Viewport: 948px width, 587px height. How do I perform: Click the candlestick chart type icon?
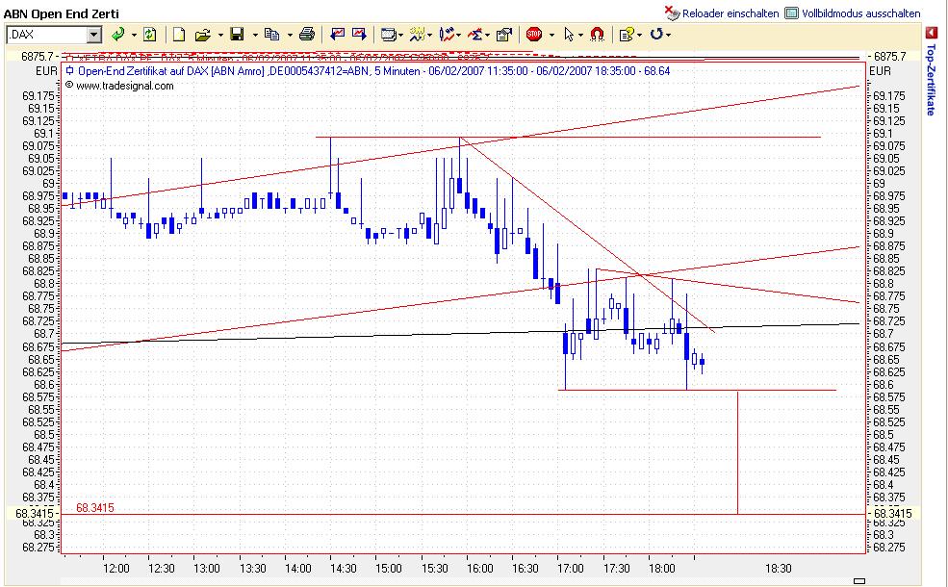pos(447,35)
